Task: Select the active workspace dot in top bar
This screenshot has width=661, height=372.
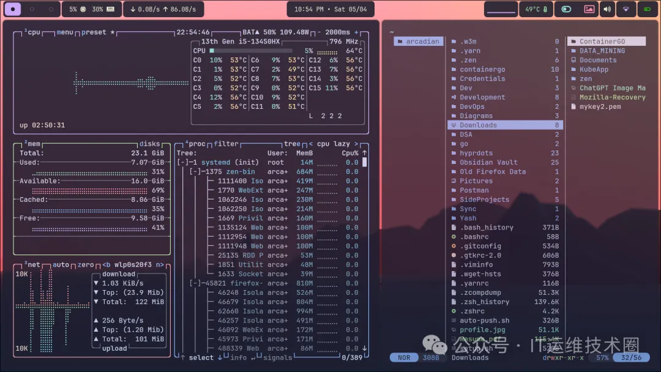Action: pyautogui.click(x=12, y=9)
